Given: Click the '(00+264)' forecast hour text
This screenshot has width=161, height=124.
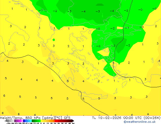Looking at the screenshot, I should [152, 118].
